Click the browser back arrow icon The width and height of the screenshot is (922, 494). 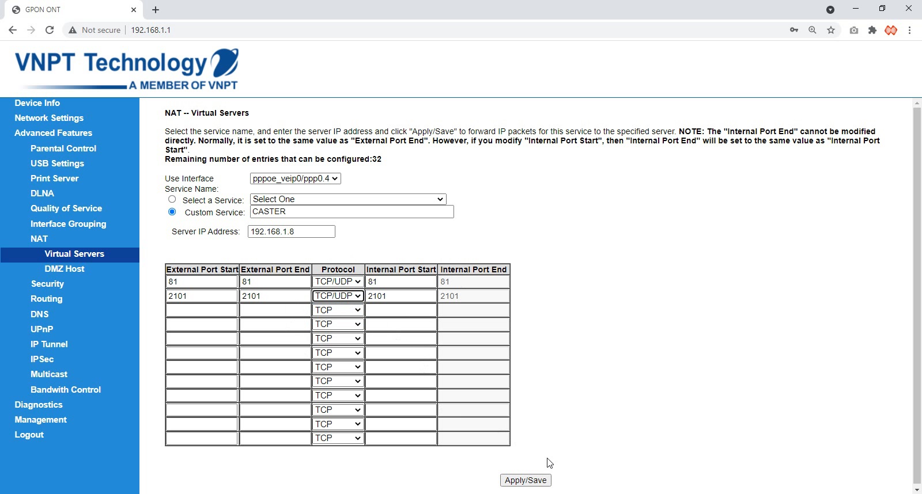(x=13, y=30)
